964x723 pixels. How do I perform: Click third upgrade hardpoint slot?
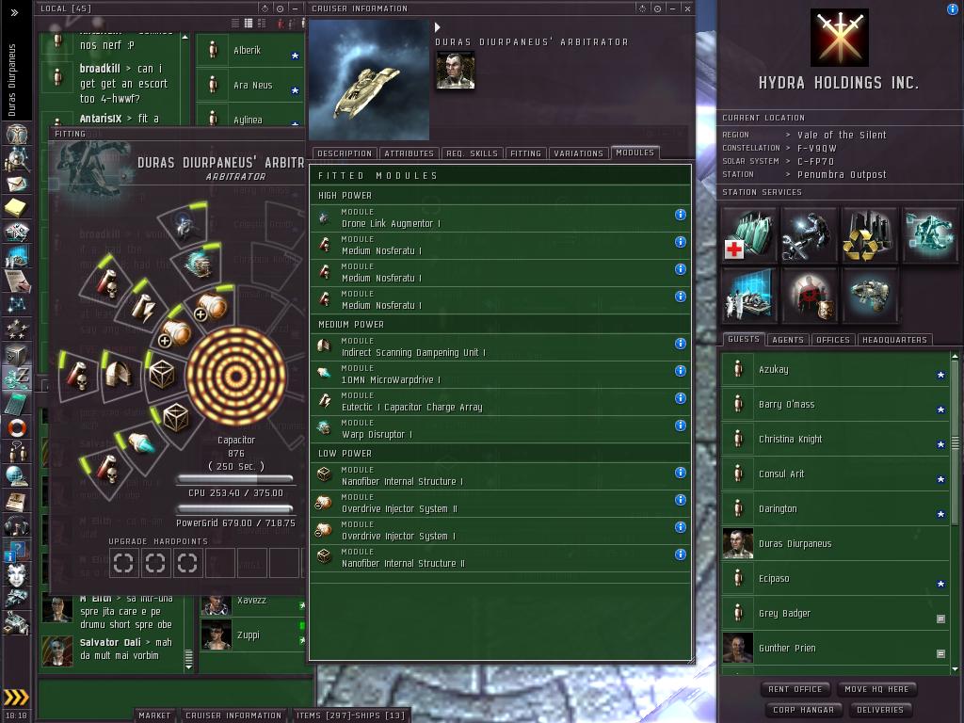point(187,563)
